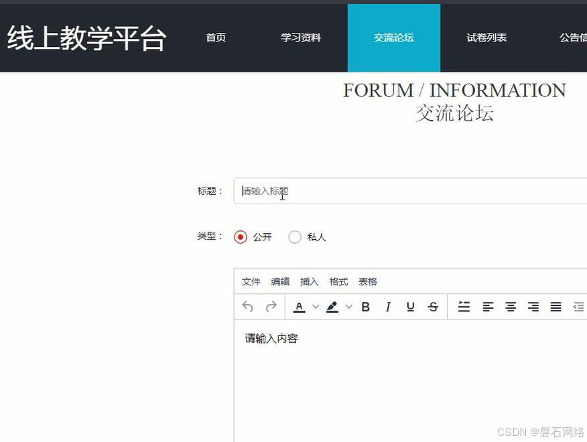Select the Redo icon in the editor toolbar
This screenshot has width=587, height=442.
pyautogui.click(x=271, y=307)
